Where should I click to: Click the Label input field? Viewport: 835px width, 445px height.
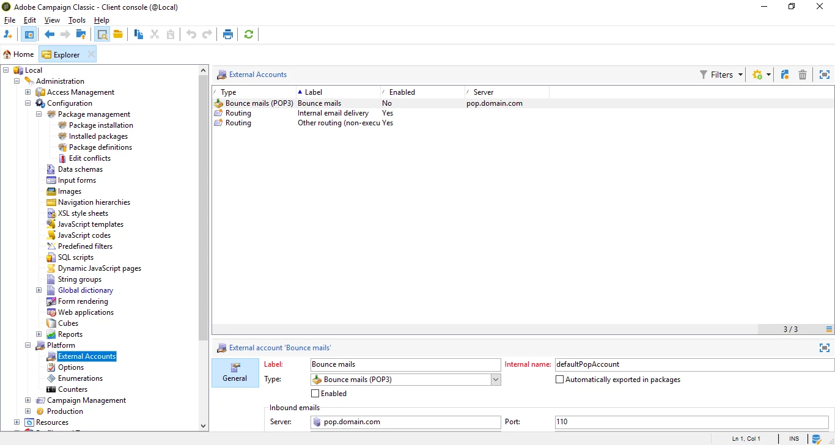point(406,364)
